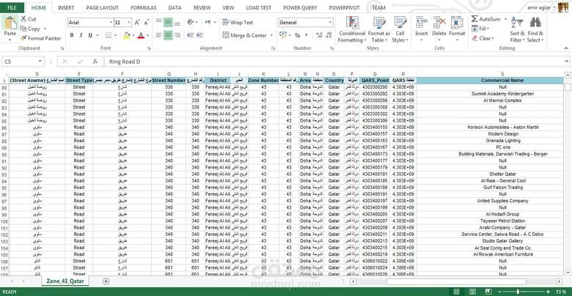Viewport: 572px width, 296px height.
Task: Open Alignment settings dialog launcher
Action: click(x=273, y=48)
